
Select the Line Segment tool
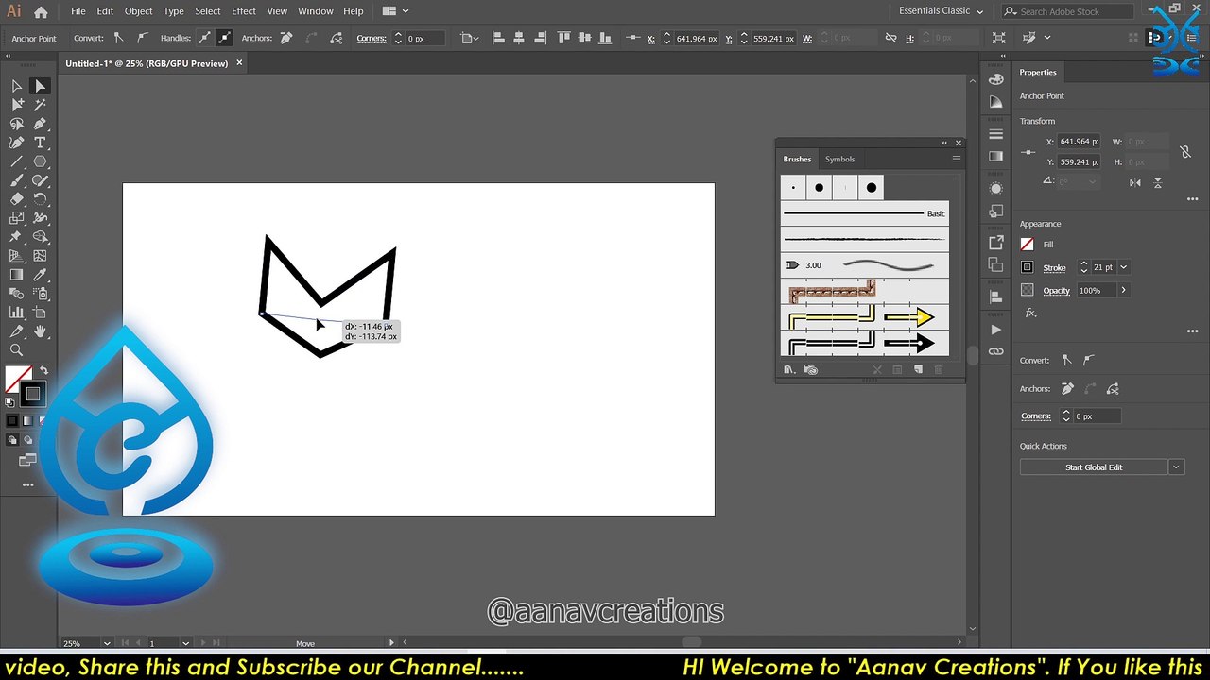pos(16,161)
